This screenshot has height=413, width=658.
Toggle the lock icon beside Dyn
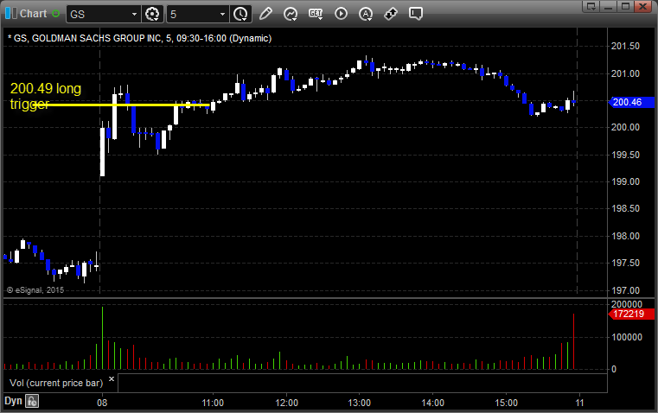pos(32,401)
